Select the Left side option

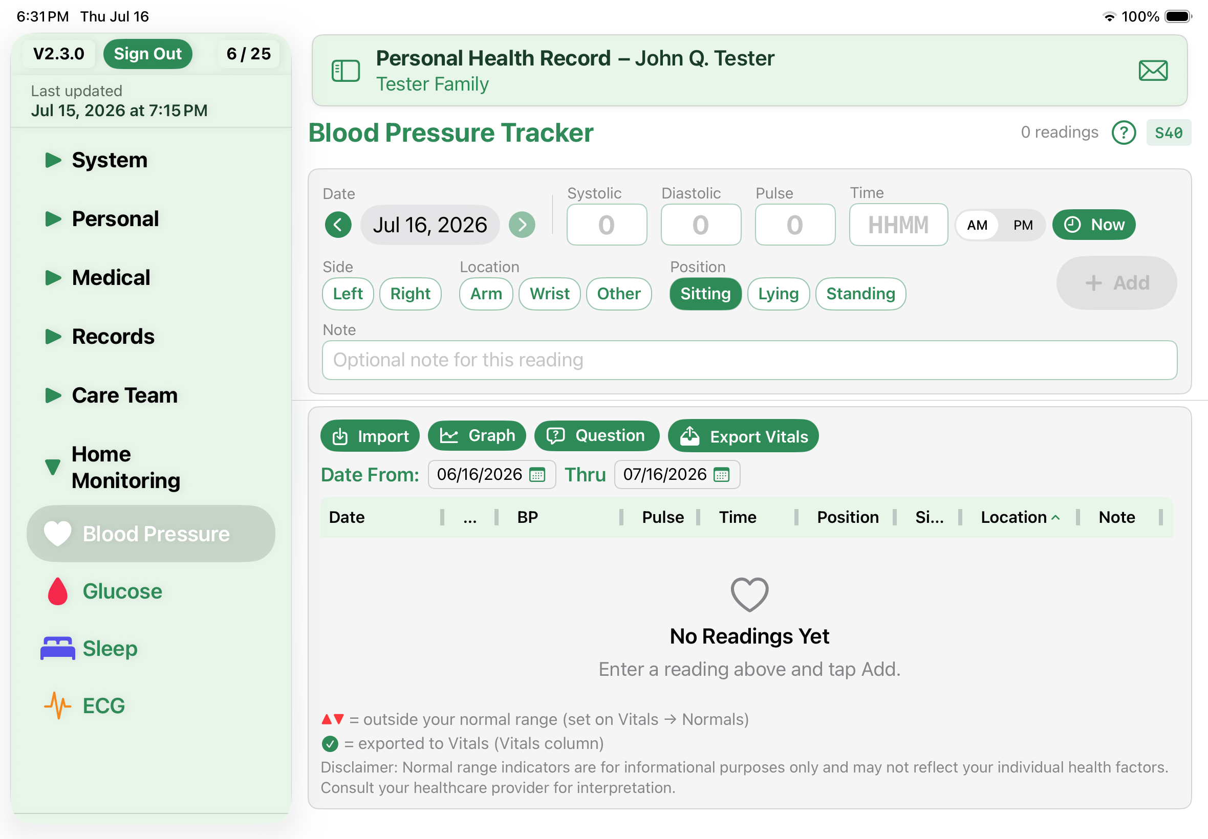(348, 294)
